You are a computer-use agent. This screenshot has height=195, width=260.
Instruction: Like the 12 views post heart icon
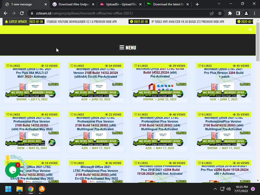pyautogui.click(x=8, y=66)
